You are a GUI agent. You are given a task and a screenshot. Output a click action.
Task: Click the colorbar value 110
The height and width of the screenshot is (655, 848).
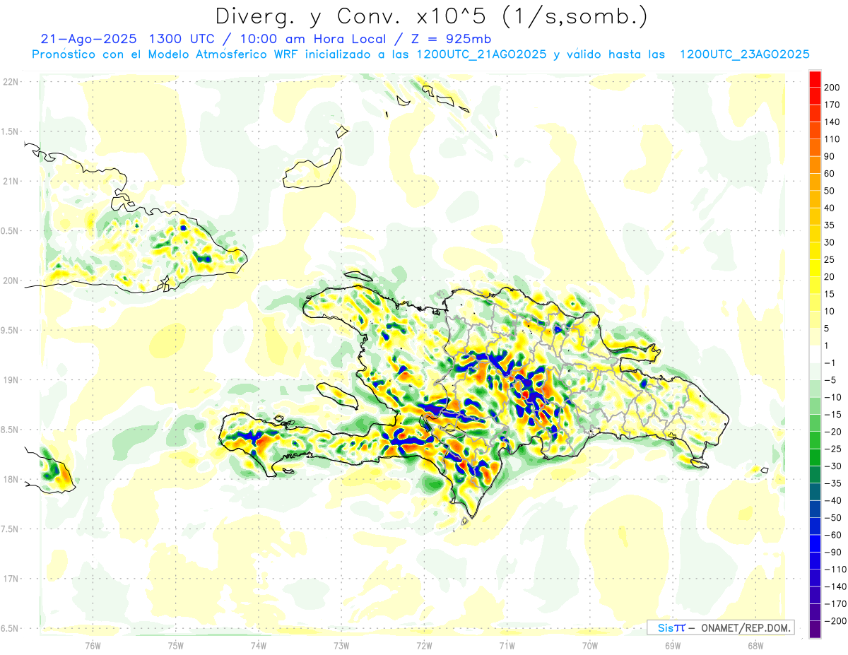tap(833, 139)
